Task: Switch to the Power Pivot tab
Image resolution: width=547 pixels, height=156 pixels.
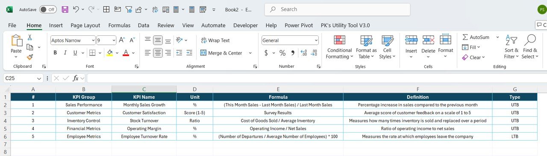Action: tap(299, 26)
